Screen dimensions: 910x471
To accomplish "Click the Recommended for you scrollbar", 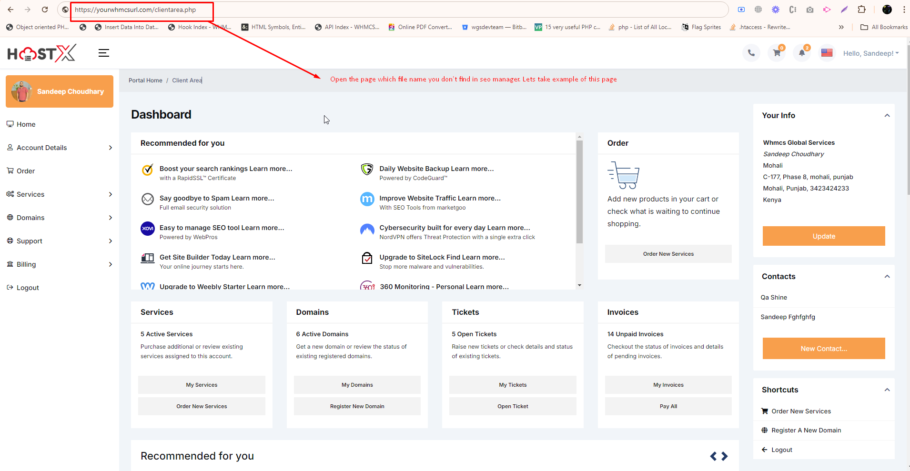I will tap(579, 190).
